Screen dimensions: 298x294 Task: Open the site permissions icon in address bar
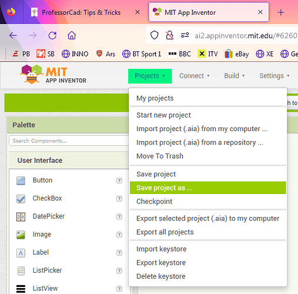(x=185, y=35)
